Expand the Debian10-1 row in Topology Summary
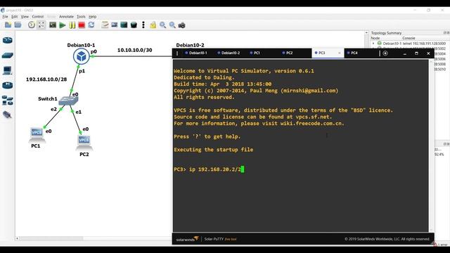The width and height of the screenshot is (450, 253). point(373,44)
